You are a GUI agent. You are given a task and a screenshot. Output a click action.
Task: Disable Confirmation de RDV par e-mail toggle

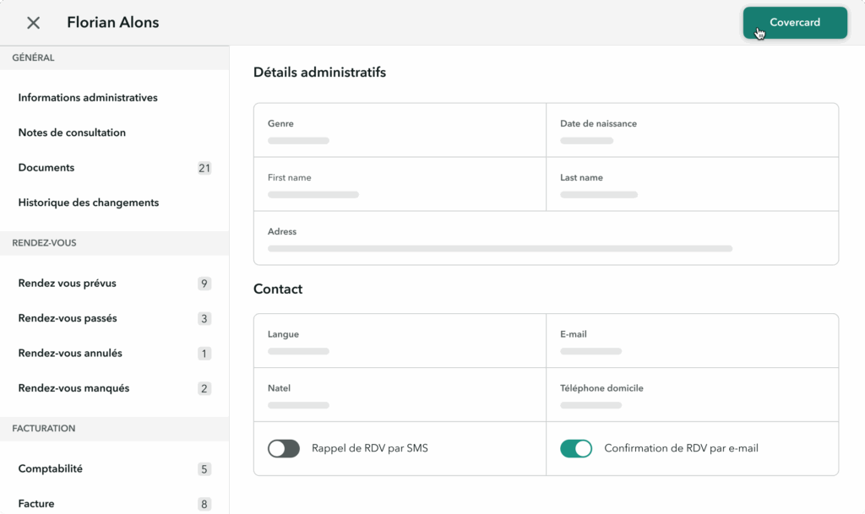(x=576, y=448)
